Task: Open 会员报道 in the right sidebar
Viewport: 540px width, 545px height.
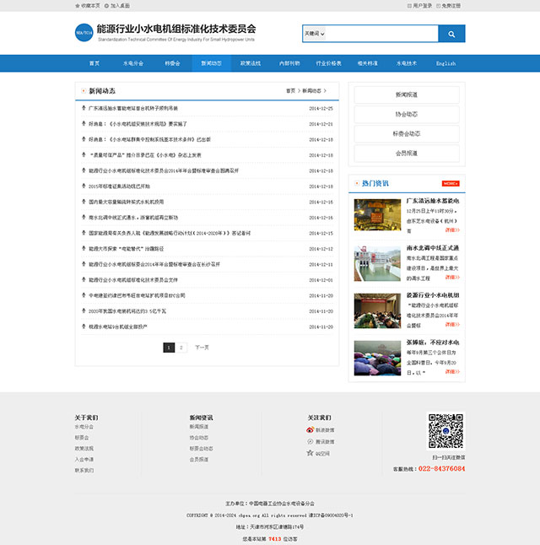Action: click(x=407, y=154)
